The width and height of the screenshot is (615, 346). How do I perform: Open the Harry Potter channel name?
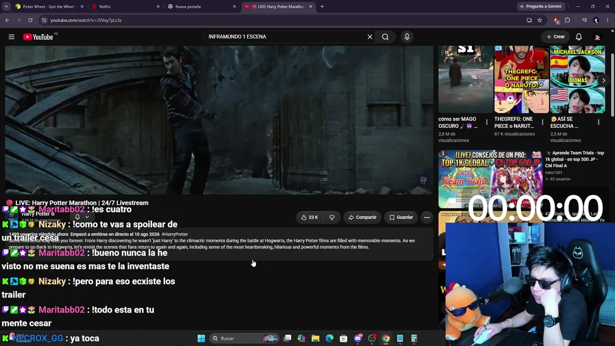point(36,214)
